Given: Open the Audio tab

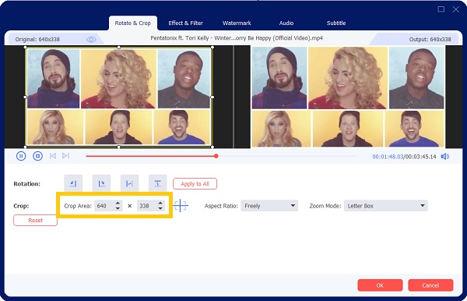Looking at the screenshot, I should [x=286, y=23].
